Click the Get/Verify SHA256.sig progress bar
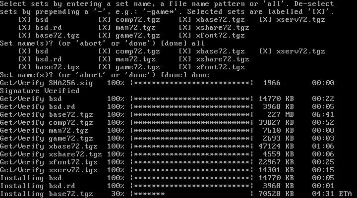This screenshot has width=357, height=198. pyautogui.click(x=192, y=83)
